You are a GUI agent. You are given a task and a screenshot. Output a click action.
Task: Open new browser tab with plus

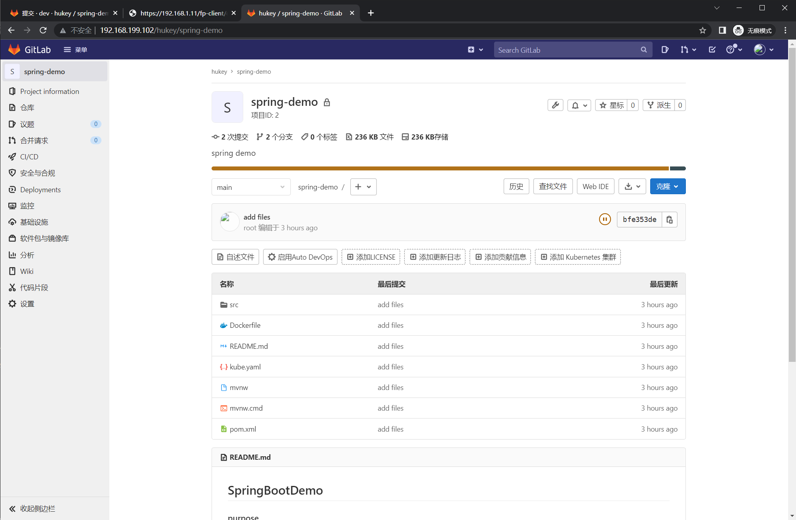coord(370,13)
